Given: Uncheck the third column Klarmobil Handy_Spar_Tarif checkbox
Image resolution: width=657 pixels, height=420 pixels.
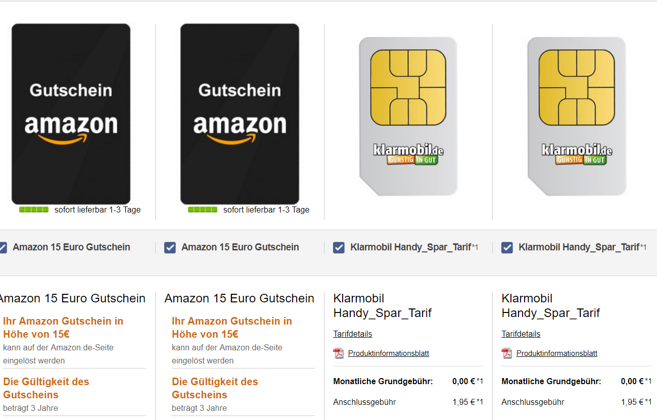Looking at the screenshot, I should coord(339,247).
